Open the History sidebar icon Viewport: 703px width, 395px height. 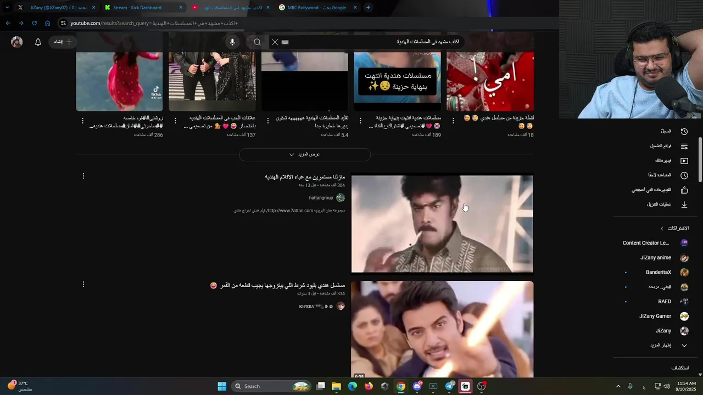coord(684,132)
